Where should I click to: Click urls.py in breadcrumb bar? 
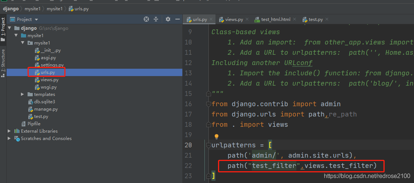coord(79,9)
